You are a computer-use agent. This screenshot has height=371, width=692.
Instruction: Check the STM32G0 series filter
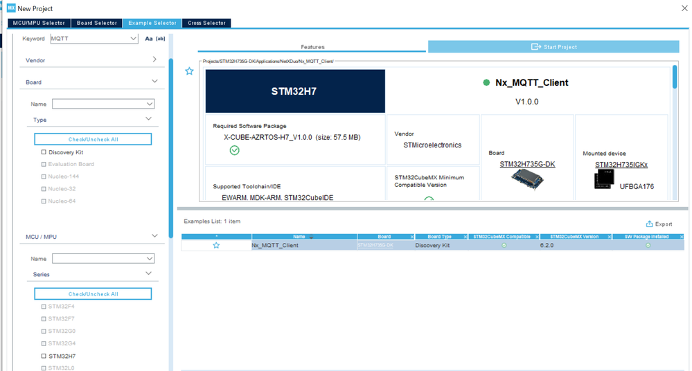[x=44, y=331]
